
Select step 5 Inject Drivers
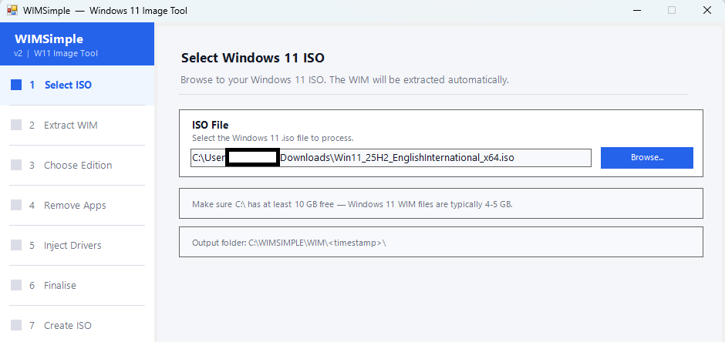[x=72, y=246]
